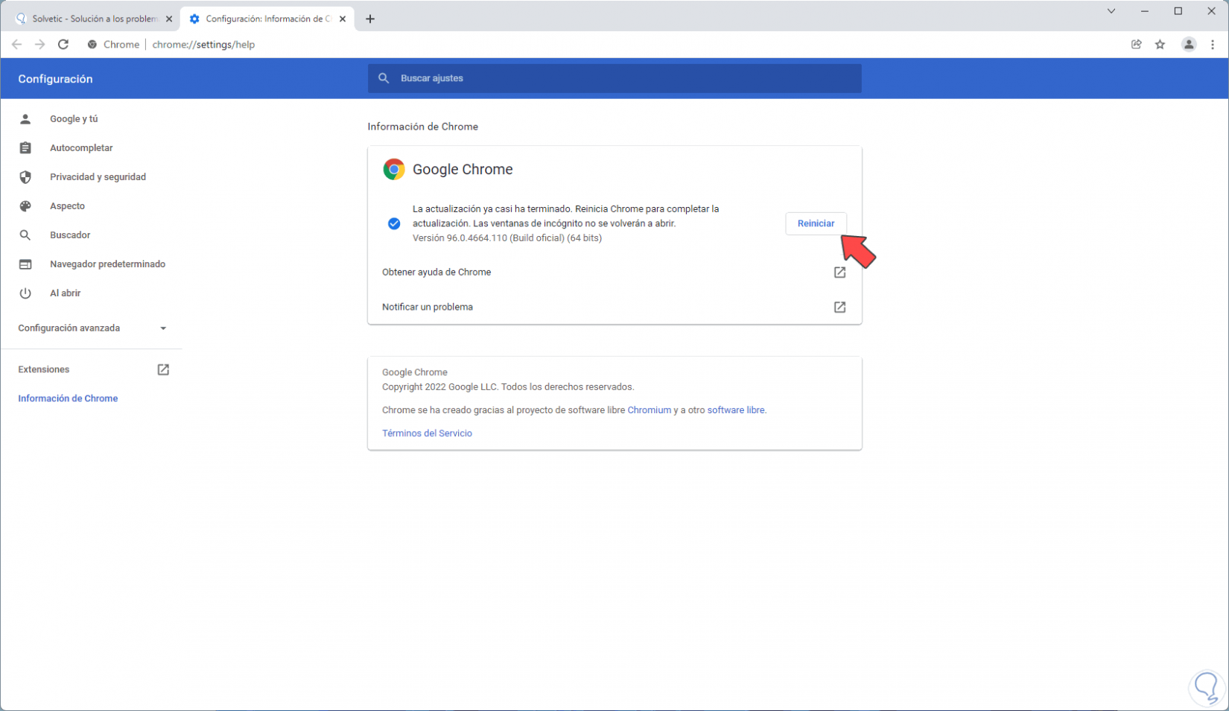Open the Chrome three-dot menu
Screen dimensions: 1229x711
1213,45
